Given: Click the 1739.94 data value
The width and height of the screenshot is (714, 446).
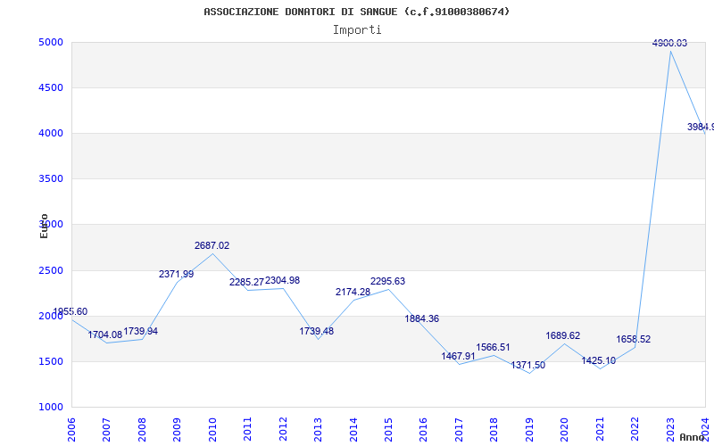Looking at the screenshot, I should (x=141, y=331).
